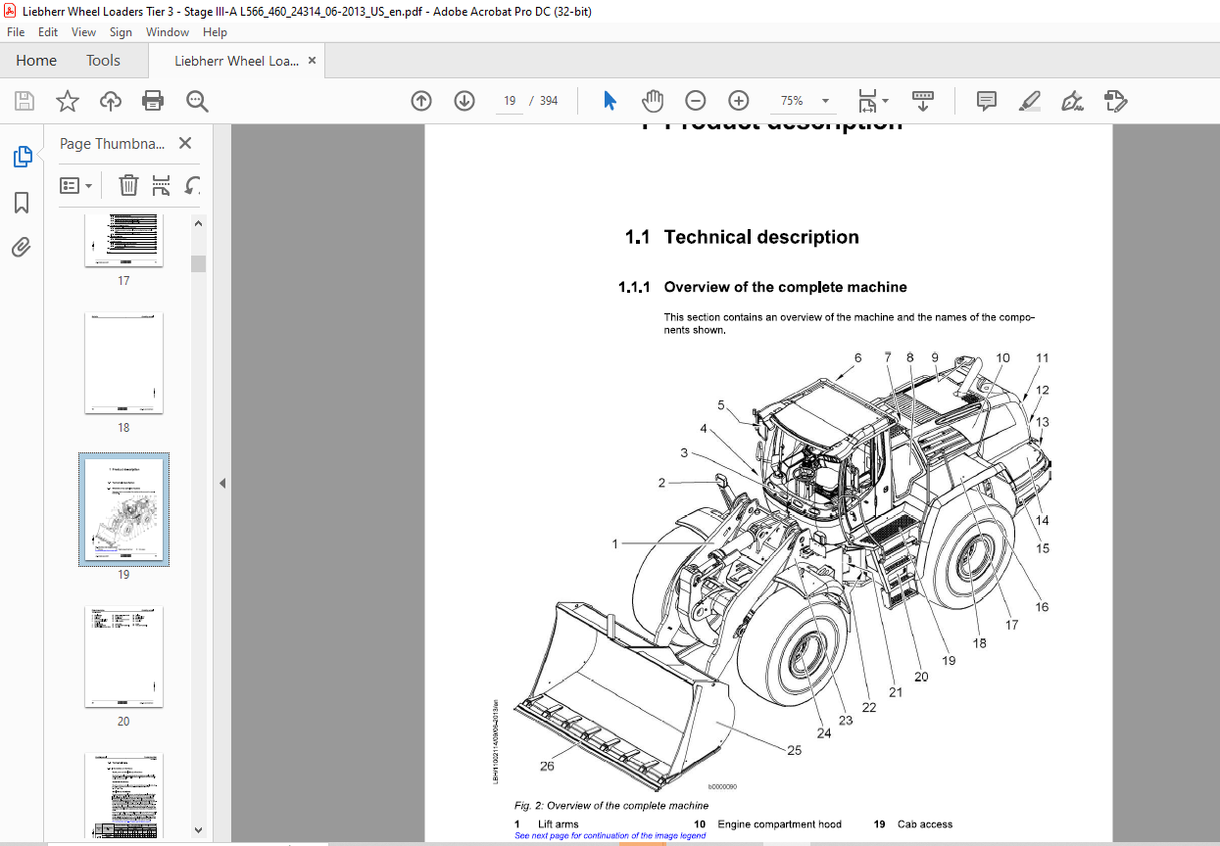This screenshot has height=846, width=1220.
Task: Click the total page count '394'
Action: coord(549,101)
